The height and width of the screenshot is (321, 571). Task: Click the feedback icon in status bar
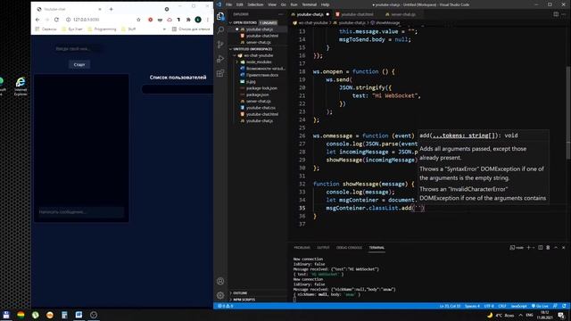555,306
